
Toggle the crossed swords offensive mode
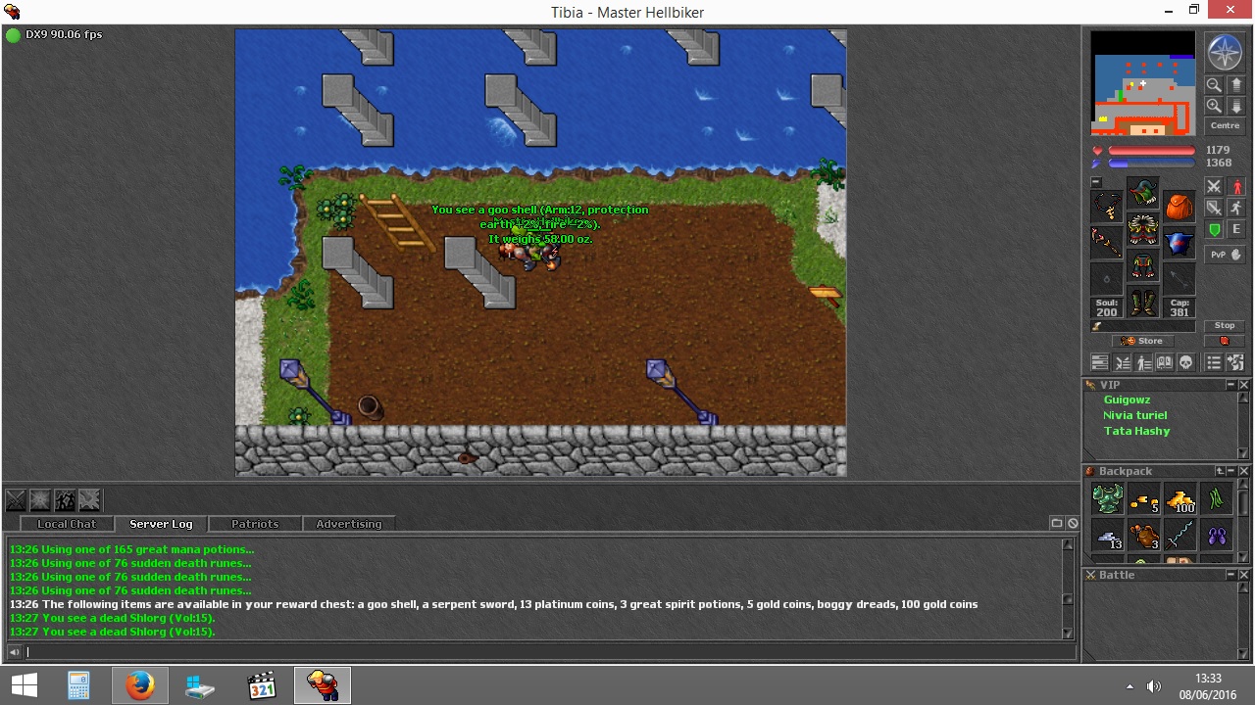tap(1214, 186)
